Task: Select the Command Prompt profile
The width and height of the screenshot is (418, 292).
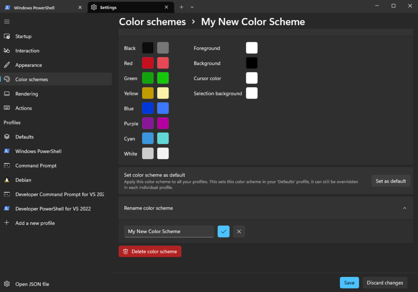Action: 36,166
